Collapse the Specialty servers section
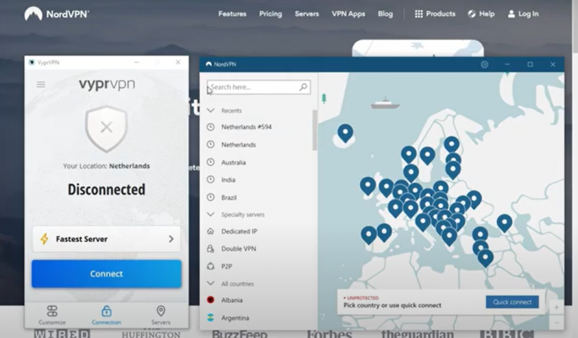578x338 pixels. (x=211, y=214)
